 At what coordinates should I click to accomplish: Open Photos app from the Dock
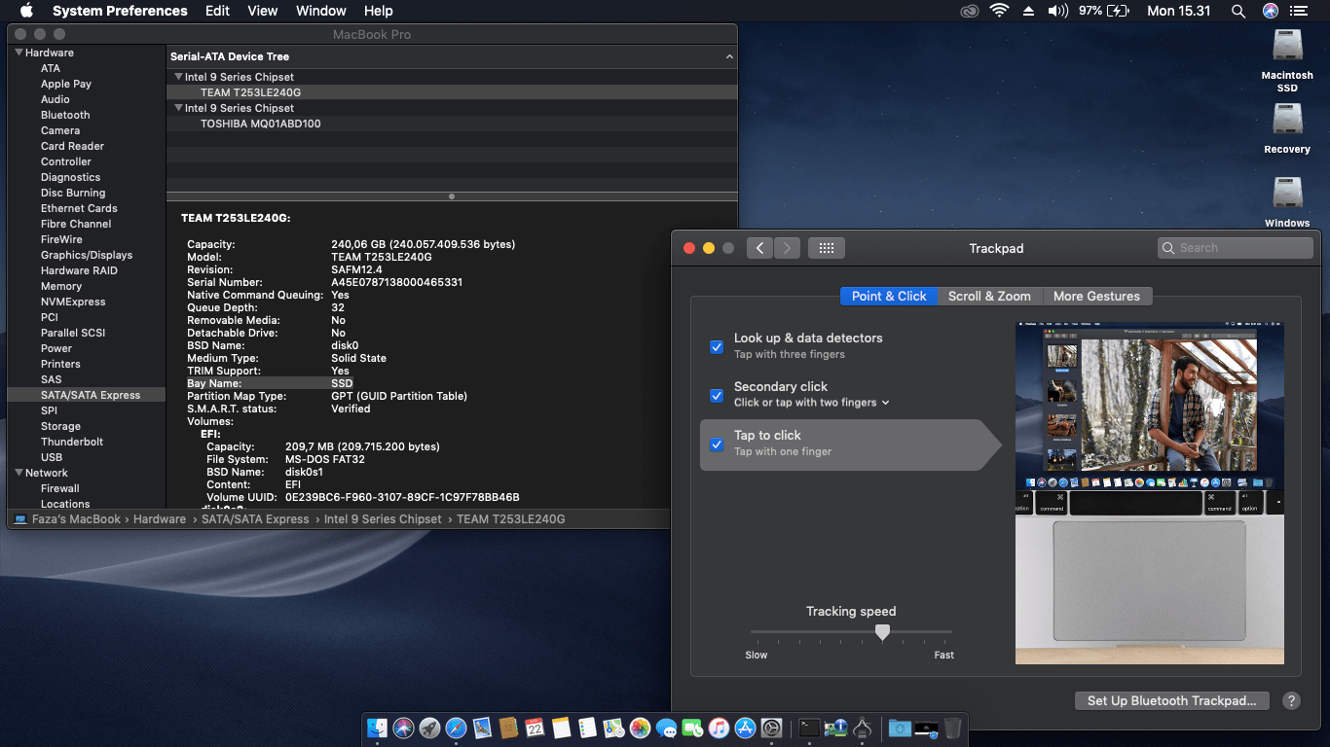click(640, 728)
